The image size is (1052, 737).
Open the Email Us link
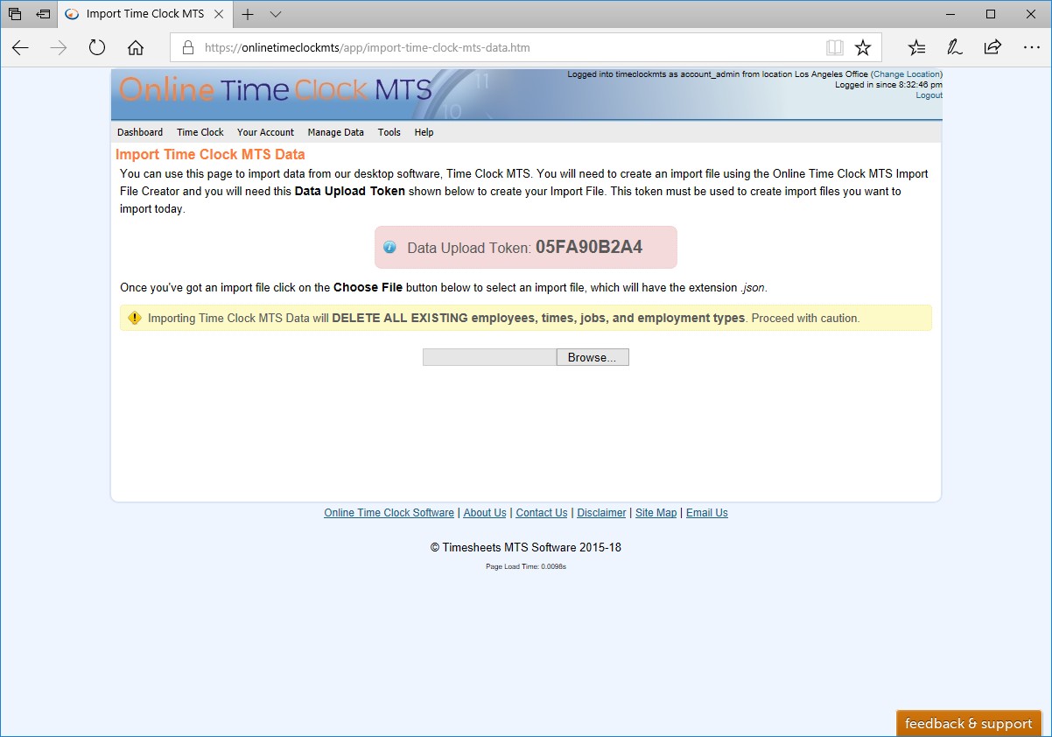707,513
